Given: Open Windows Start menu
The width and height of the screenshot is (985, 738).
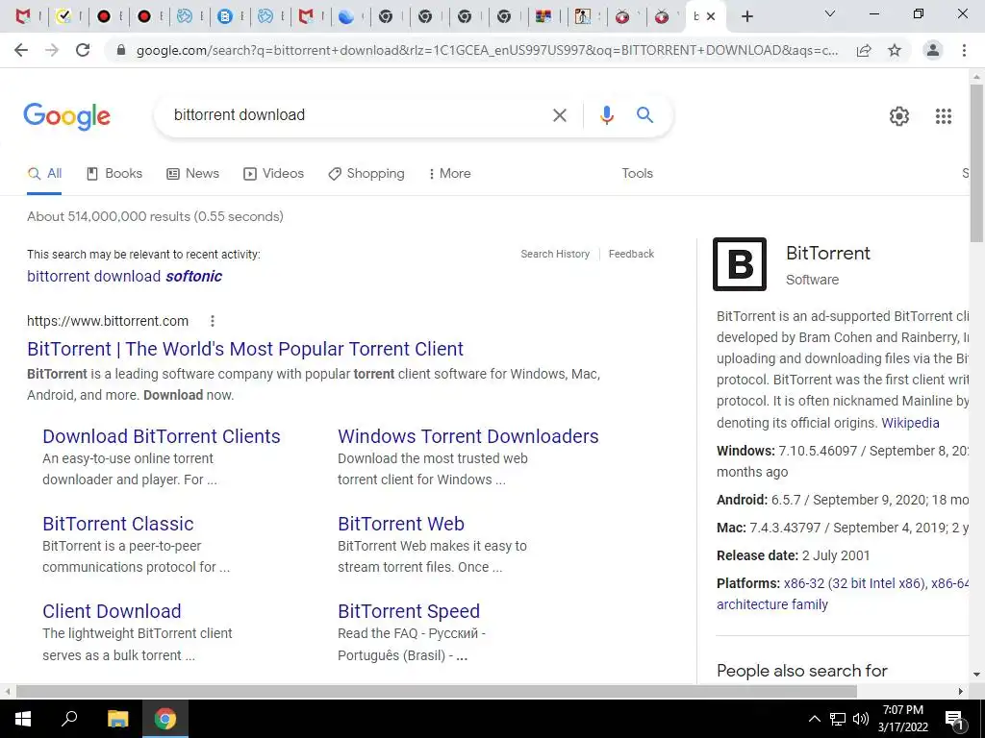Looking at the screenshot, I should pos(23,719).
